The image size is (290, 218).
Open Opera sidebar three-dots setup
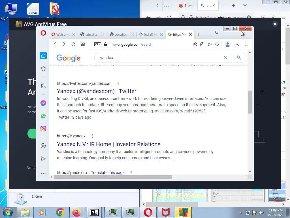pyautogui.click(x=43, y=174)
